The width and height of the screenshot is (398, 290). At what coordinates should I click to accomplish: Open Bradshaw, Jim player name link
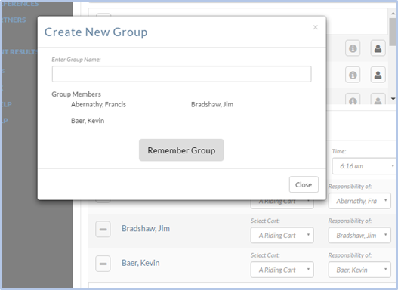(146, 228)
